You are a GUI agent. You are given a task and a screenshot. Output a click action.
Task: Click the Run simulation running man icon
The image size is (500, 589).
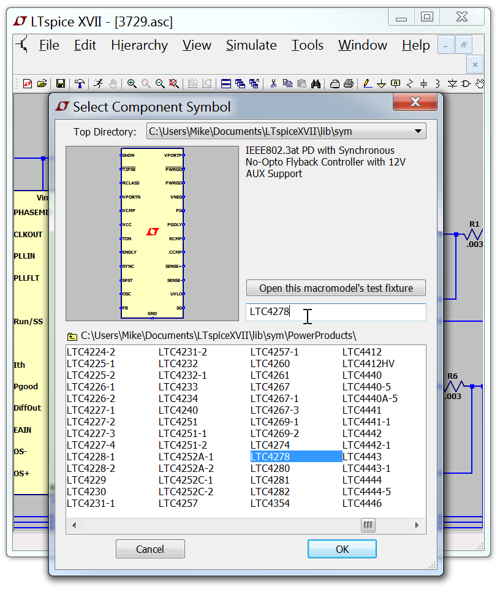98,83
